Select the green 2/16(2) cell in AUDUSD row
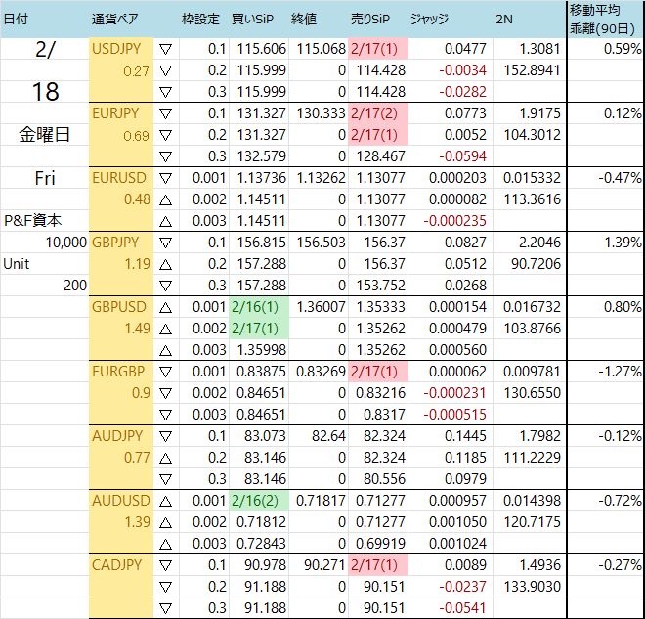645x619 pixels. tap(259, 501)
